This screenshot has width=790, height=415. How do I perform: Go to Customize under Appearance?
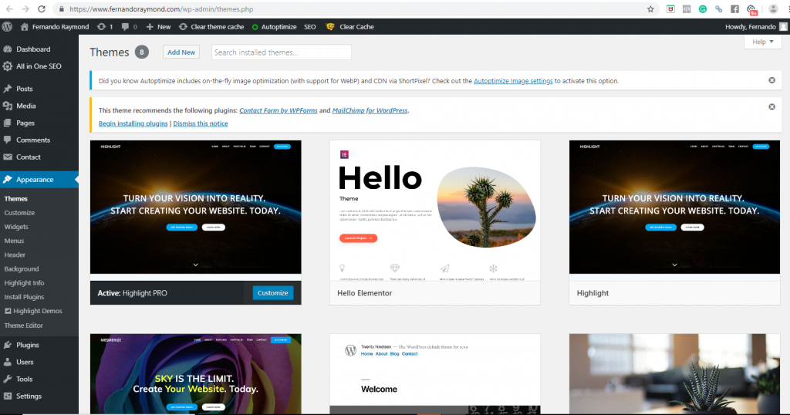[19, 213]
